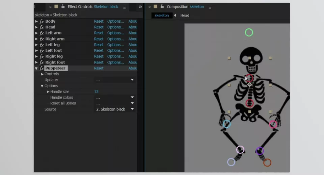Expand the Left arm effect properties
The image size is (324, 175).
click(x=36, y=33)
